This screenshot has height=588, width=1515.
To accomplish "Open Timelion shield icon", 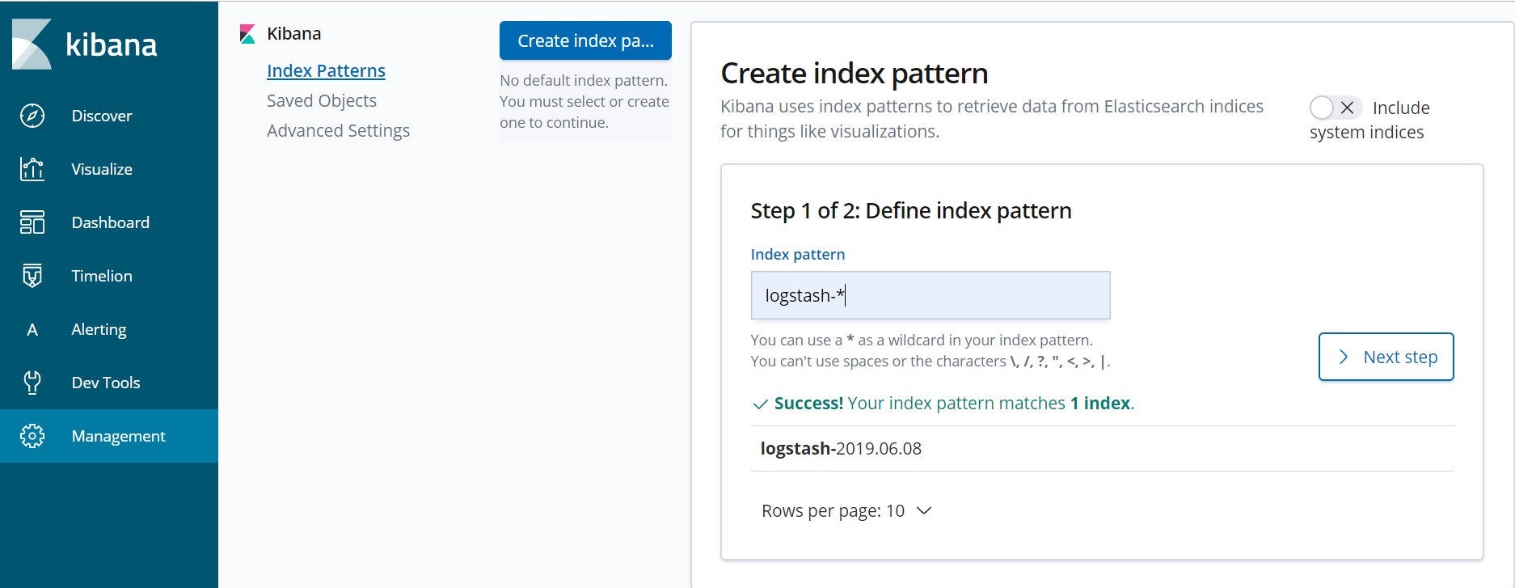I will coord(32,276).
